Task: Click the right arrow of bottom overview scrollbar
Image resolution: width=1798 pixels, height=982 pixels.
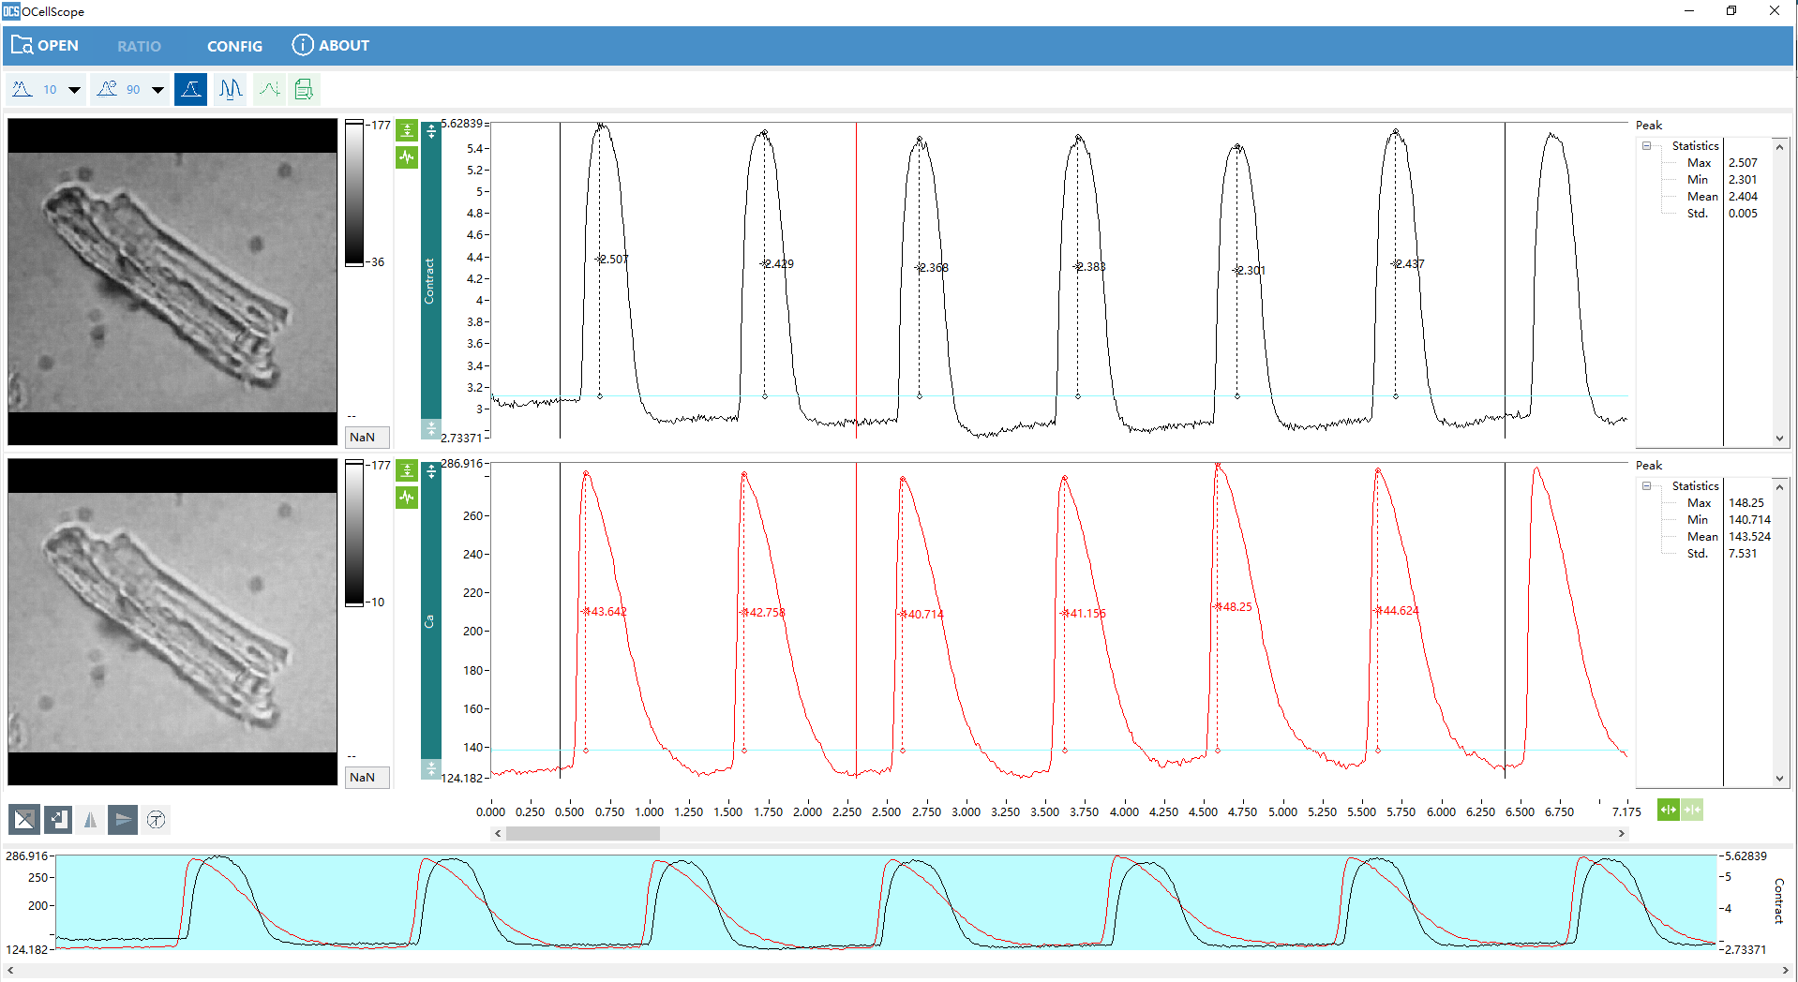Action: point(1786,971)
